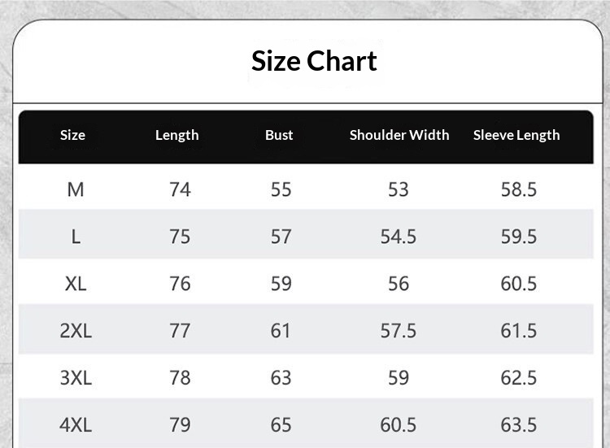The height and width of the screenshot is (448, 610).
Task: Click length value 79 for 4XL
Action: [x=180, y=424]
